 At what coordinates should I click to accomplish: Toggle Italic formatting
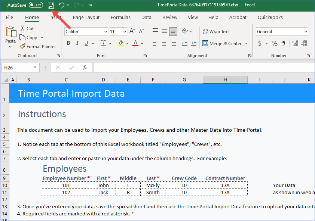pyautogui.click(x=77, y=43)
